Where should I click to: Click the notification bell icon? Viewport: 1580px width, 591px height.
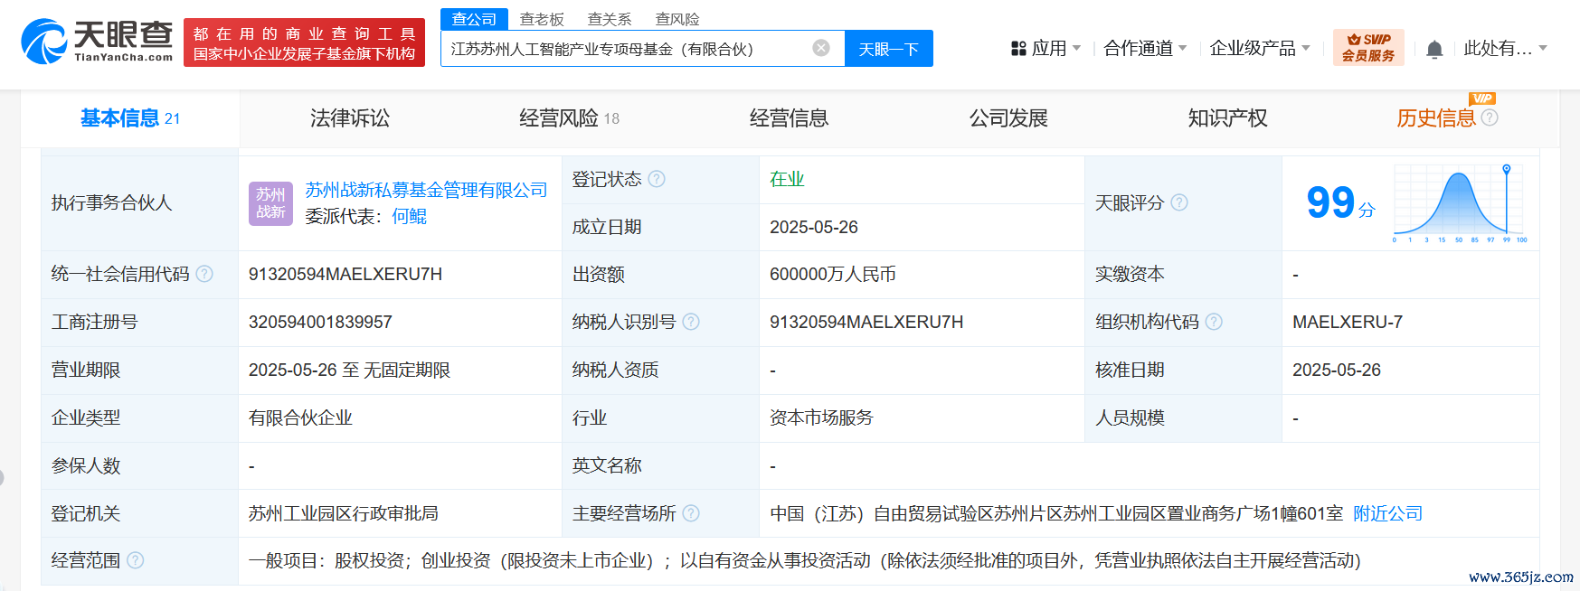(x=1434, y=49)
